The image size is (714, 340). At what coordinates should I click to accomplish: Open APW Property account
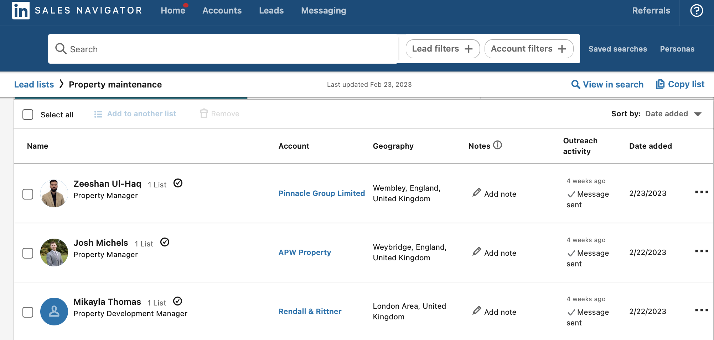305,252
